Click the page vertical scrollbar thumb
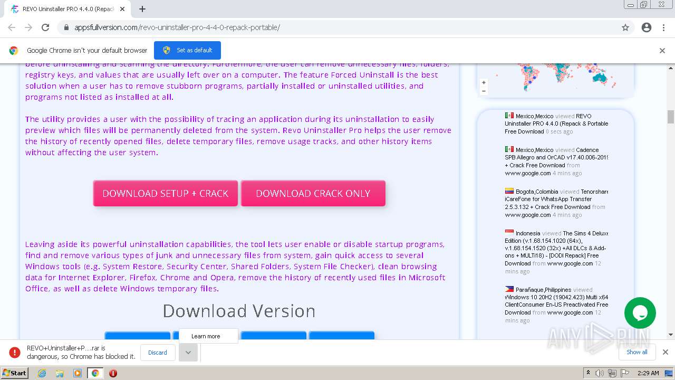 [671, 117]
